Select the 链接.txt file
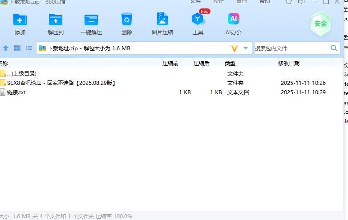Image resolution: width=348 pixels, height=220 pixels. click(x=16, y=92)
